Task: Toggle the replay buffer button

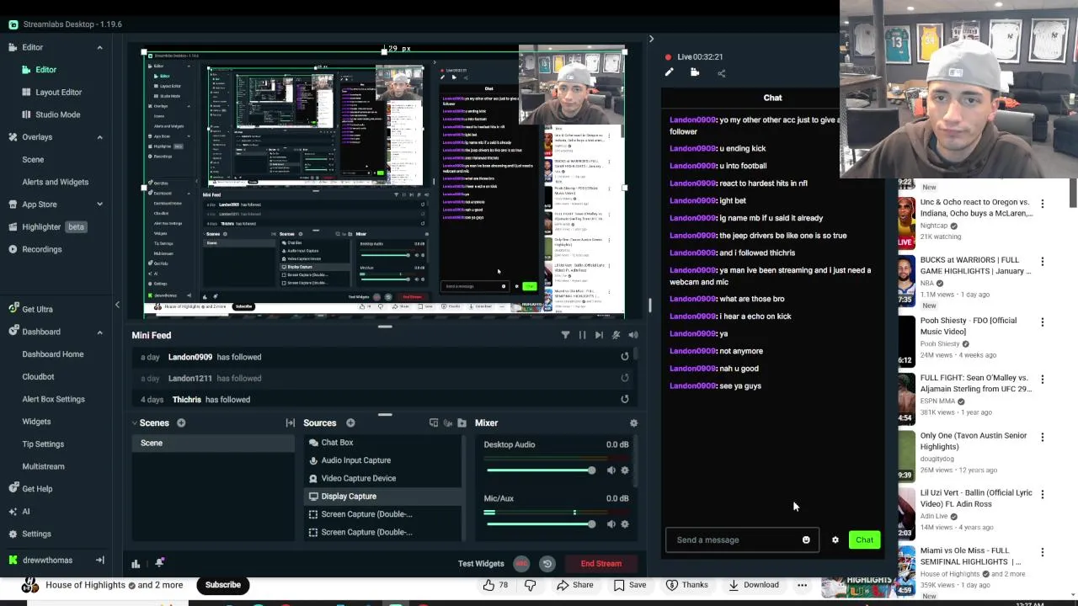Action: [547, 564]
